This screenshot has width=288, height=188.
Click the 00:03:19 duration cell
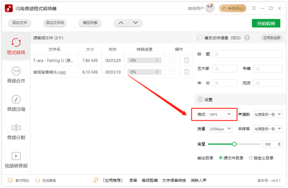pos(113,72)
